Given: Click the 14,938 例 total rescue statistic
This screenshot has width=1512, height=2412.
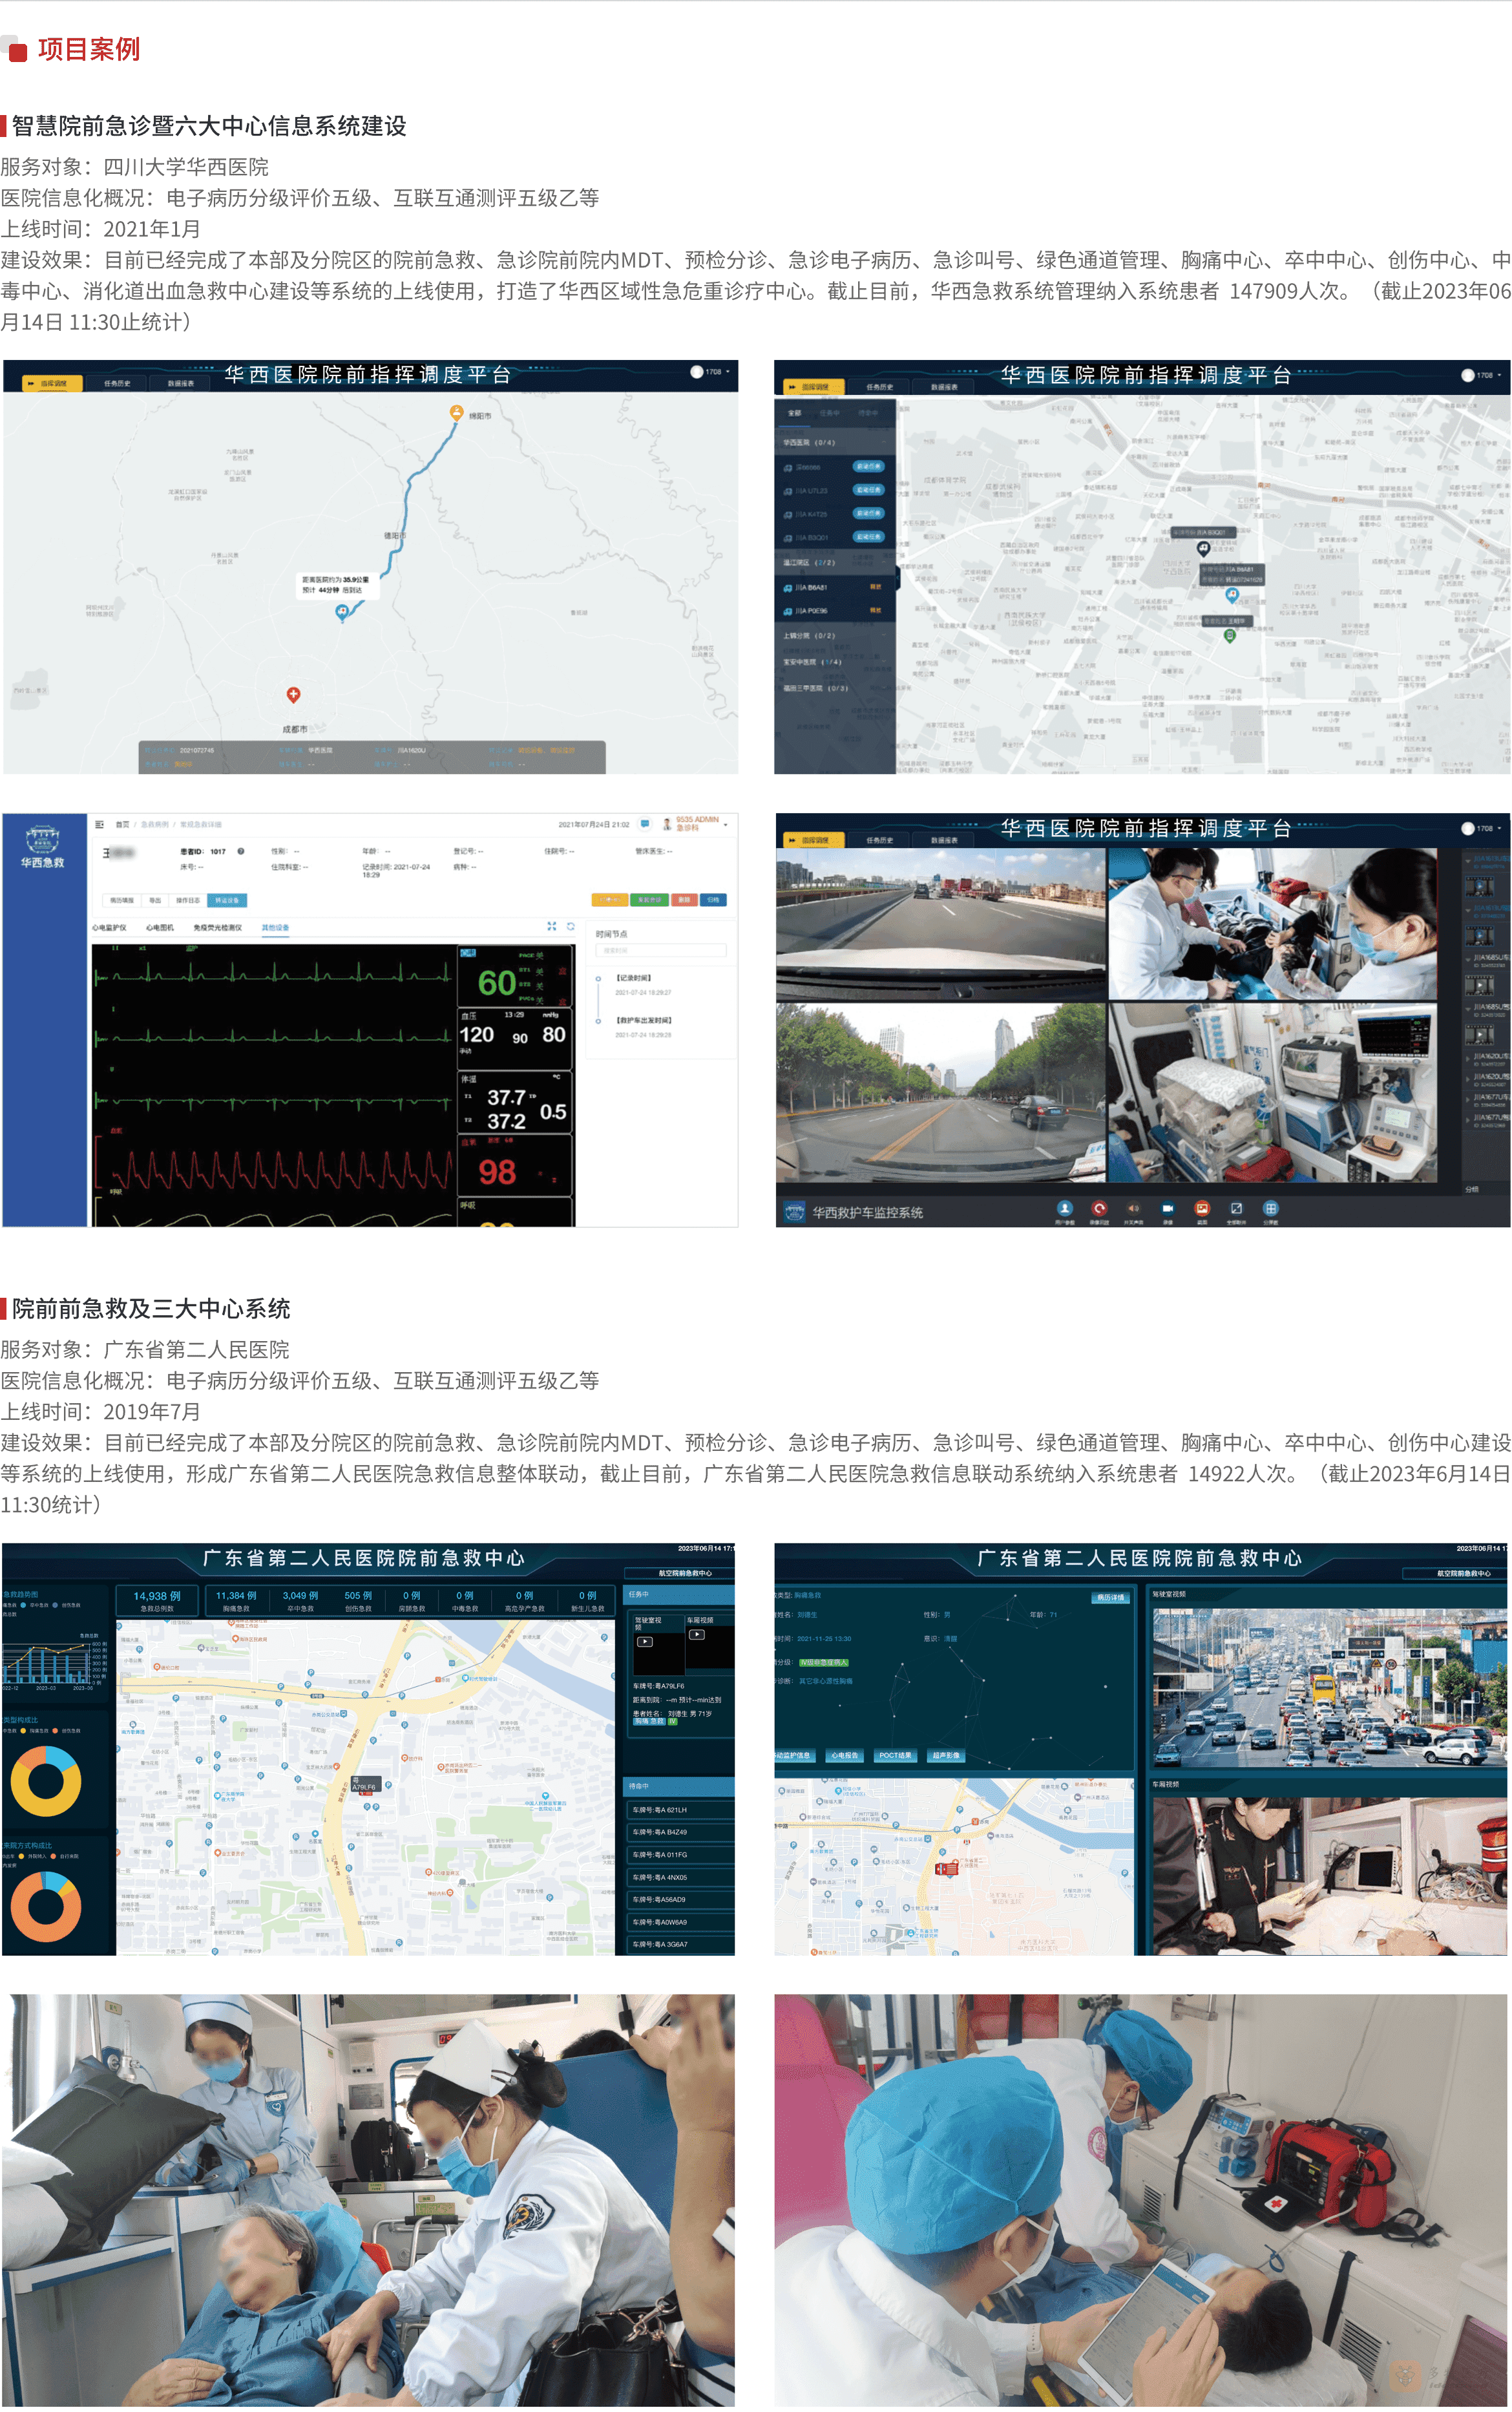Looking at the screenshot, I should 157,1601.
